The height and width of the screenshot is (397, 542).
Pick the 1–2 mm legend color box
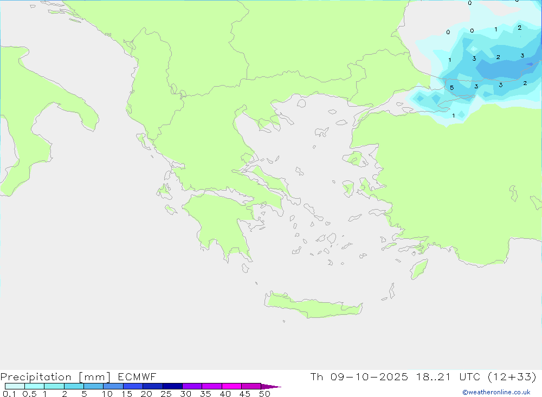(54, 386)
